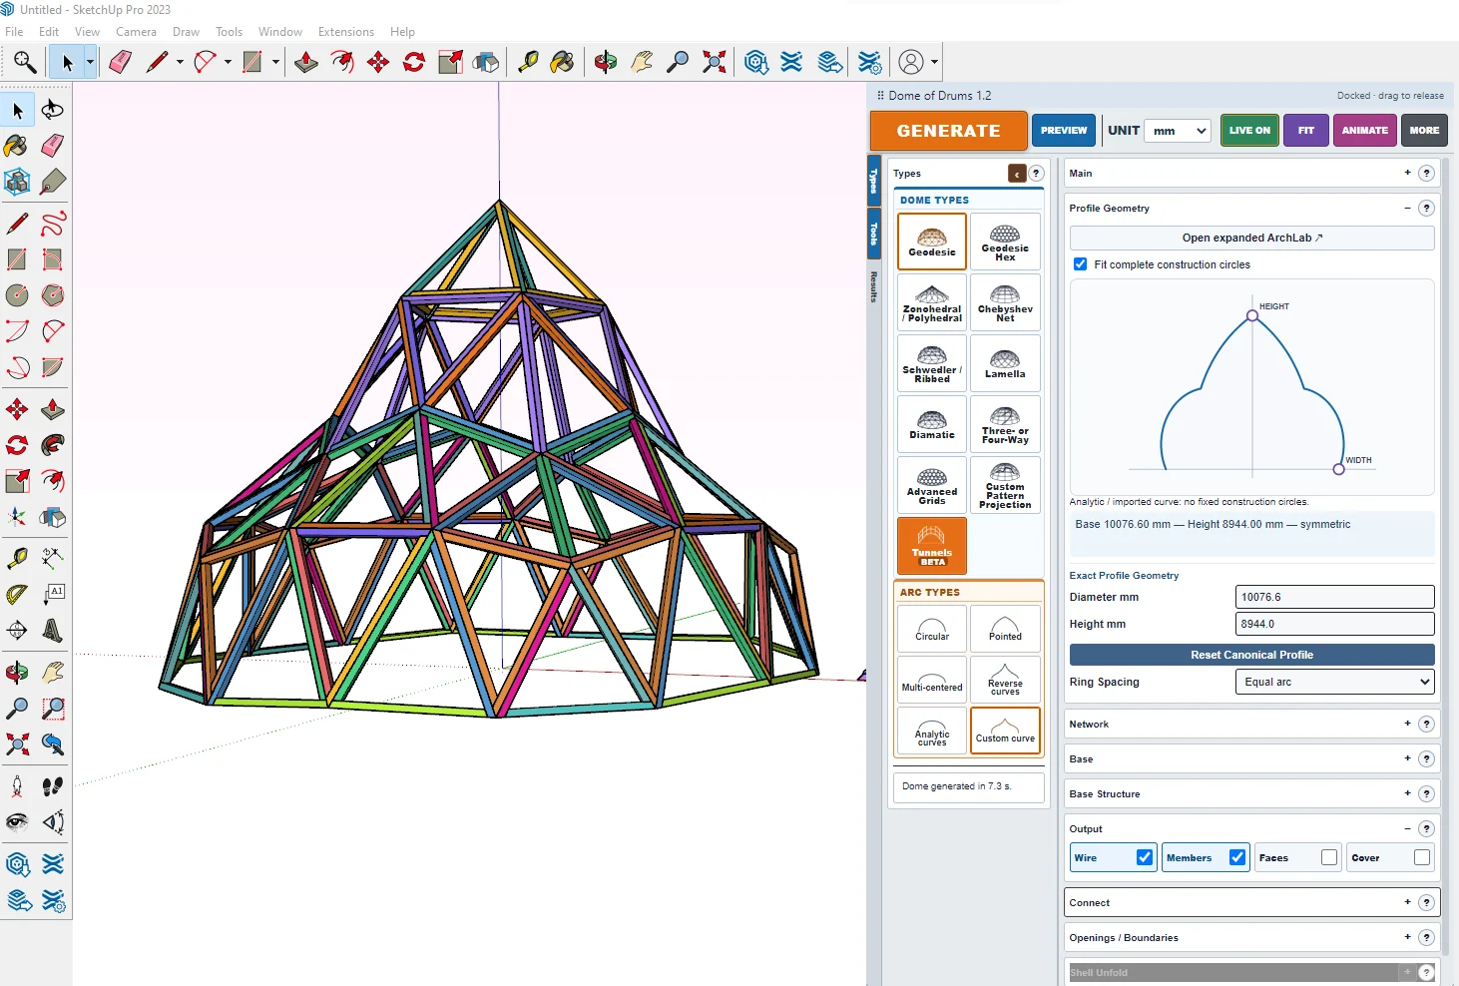This screenshot has width=1459, height=986.
Task: Switch to the Results side tab
Action: (873, 286)
